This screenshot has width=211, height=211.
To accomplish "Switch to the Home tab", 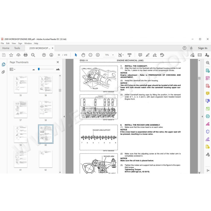I will click(6, 48).
